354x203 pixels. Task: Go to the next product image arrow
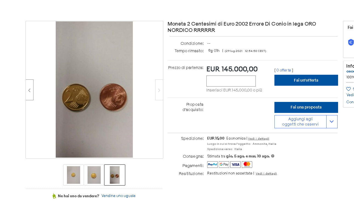coord(159,90)
